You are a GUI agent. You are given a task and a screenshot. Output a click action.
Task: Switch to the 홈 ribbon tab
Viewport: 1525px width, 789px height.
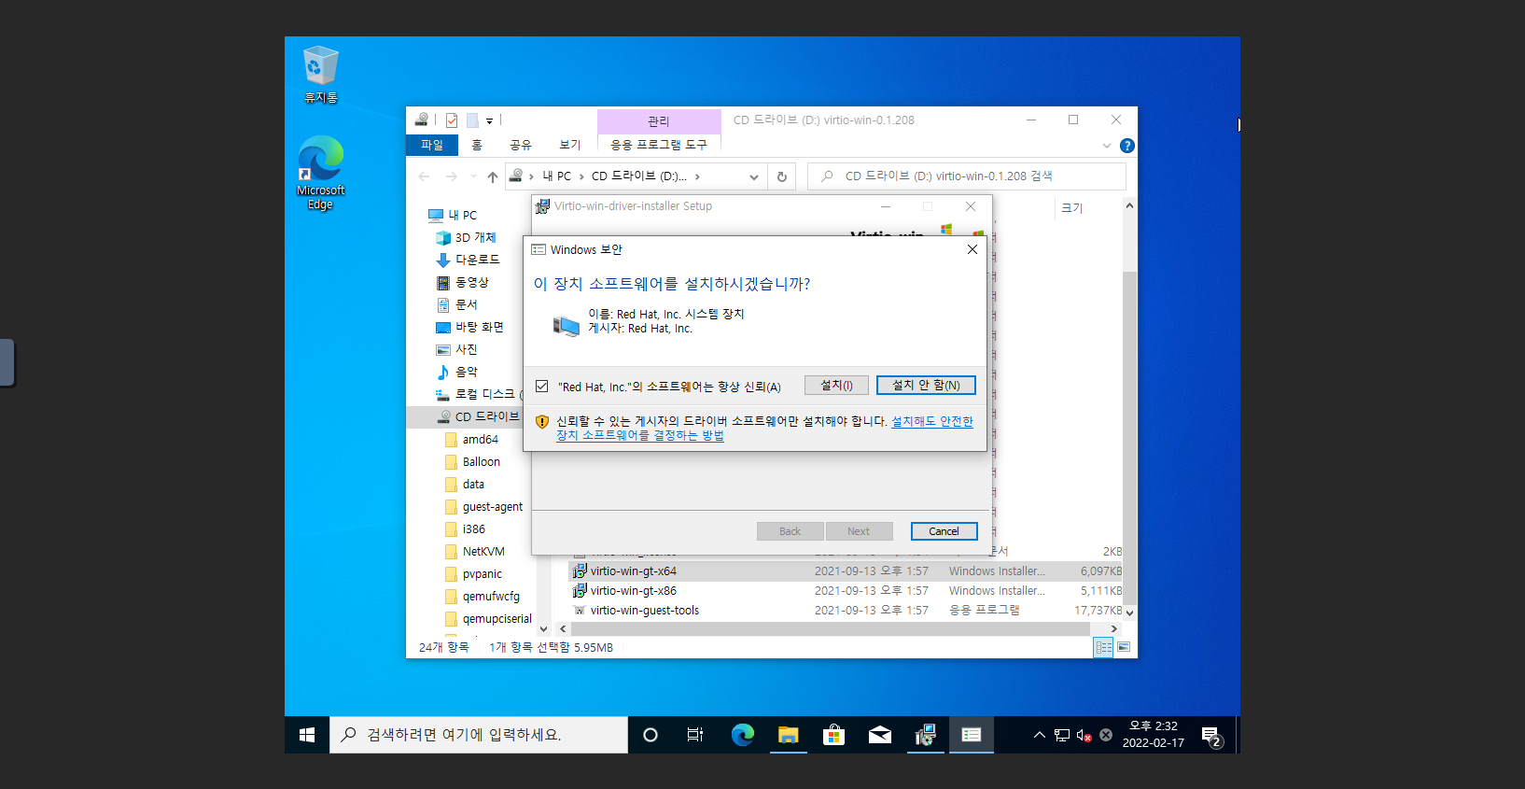(477, 145)
